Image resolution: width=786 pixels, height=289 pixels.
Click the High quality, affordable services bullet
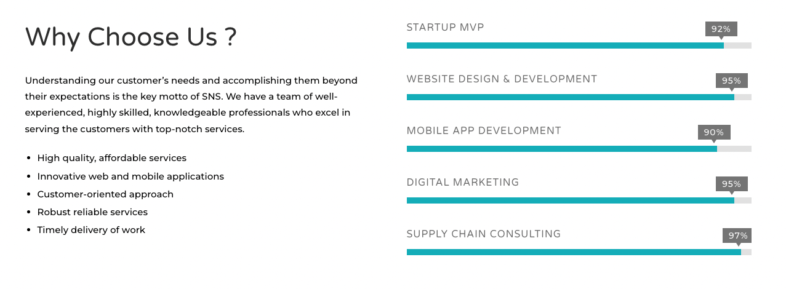[x=111, y=158]
